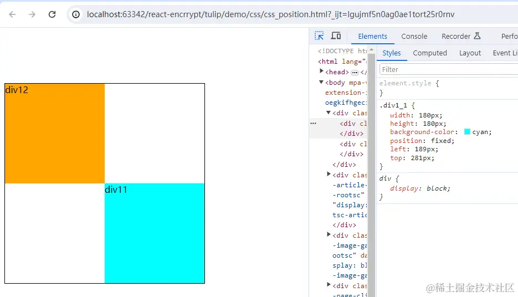The width and height of the screenshot is (518, 297).
Task: Expand the div with -article- class
Action: [329, 174]
